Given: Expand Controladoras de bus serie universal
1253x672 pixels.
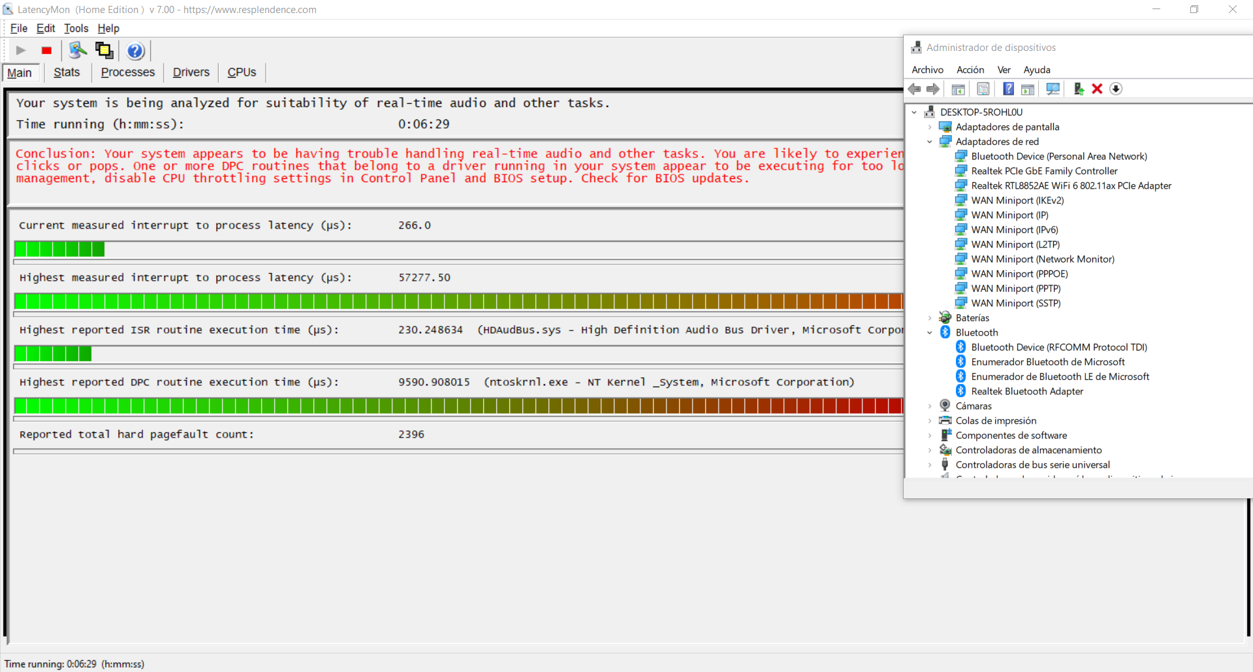Looking at the screenshot, I should [930, 465].
